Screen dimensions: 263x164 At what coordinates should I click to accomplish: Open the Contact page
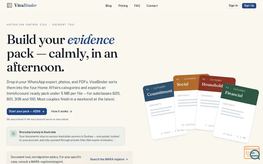click(152, 6)
